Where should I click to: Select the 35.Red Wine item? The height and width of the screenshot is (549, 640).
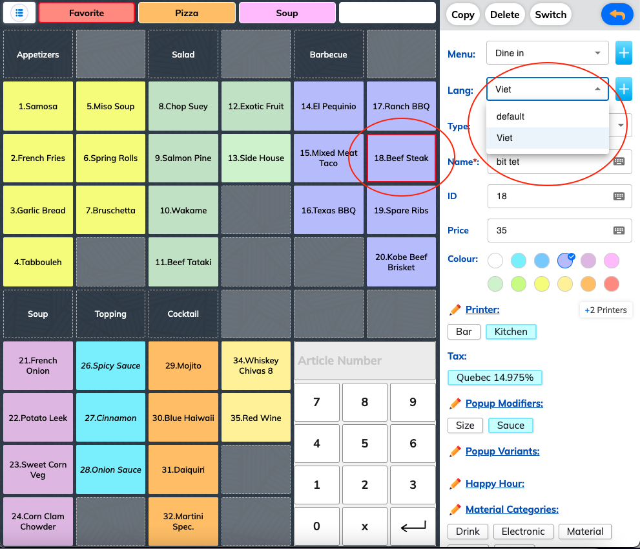256,418
